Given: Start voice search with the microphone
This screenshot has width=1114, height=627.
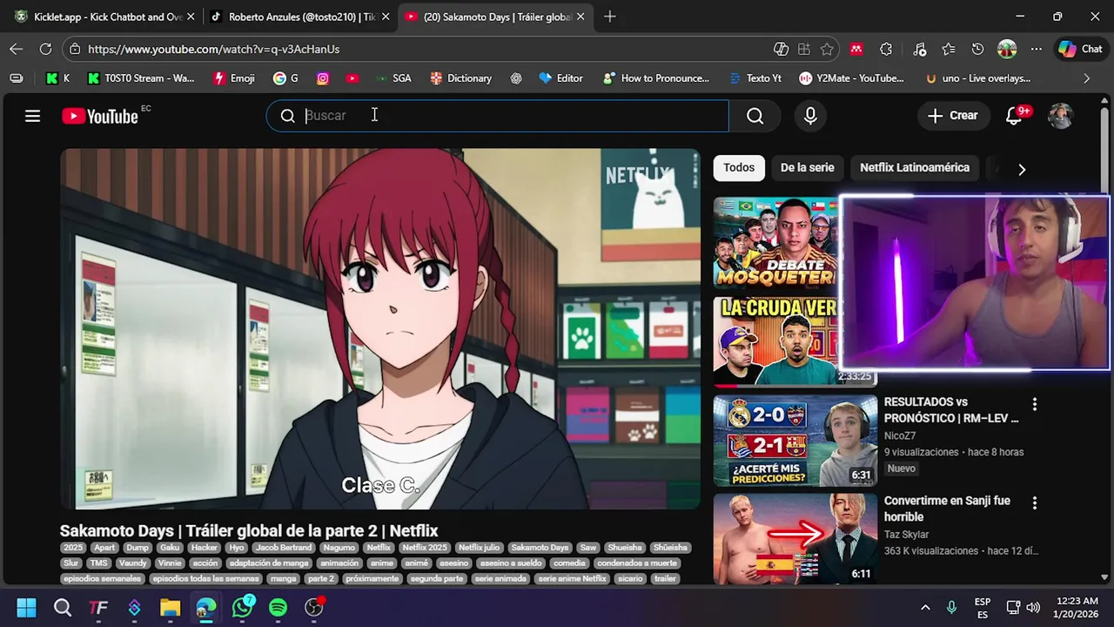Looking at the screenshot, I should pyautogui.click(x=810, y=116).
